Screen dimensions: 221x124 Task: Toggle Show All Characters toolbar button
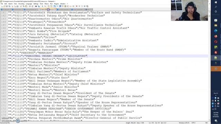(57, 6)
